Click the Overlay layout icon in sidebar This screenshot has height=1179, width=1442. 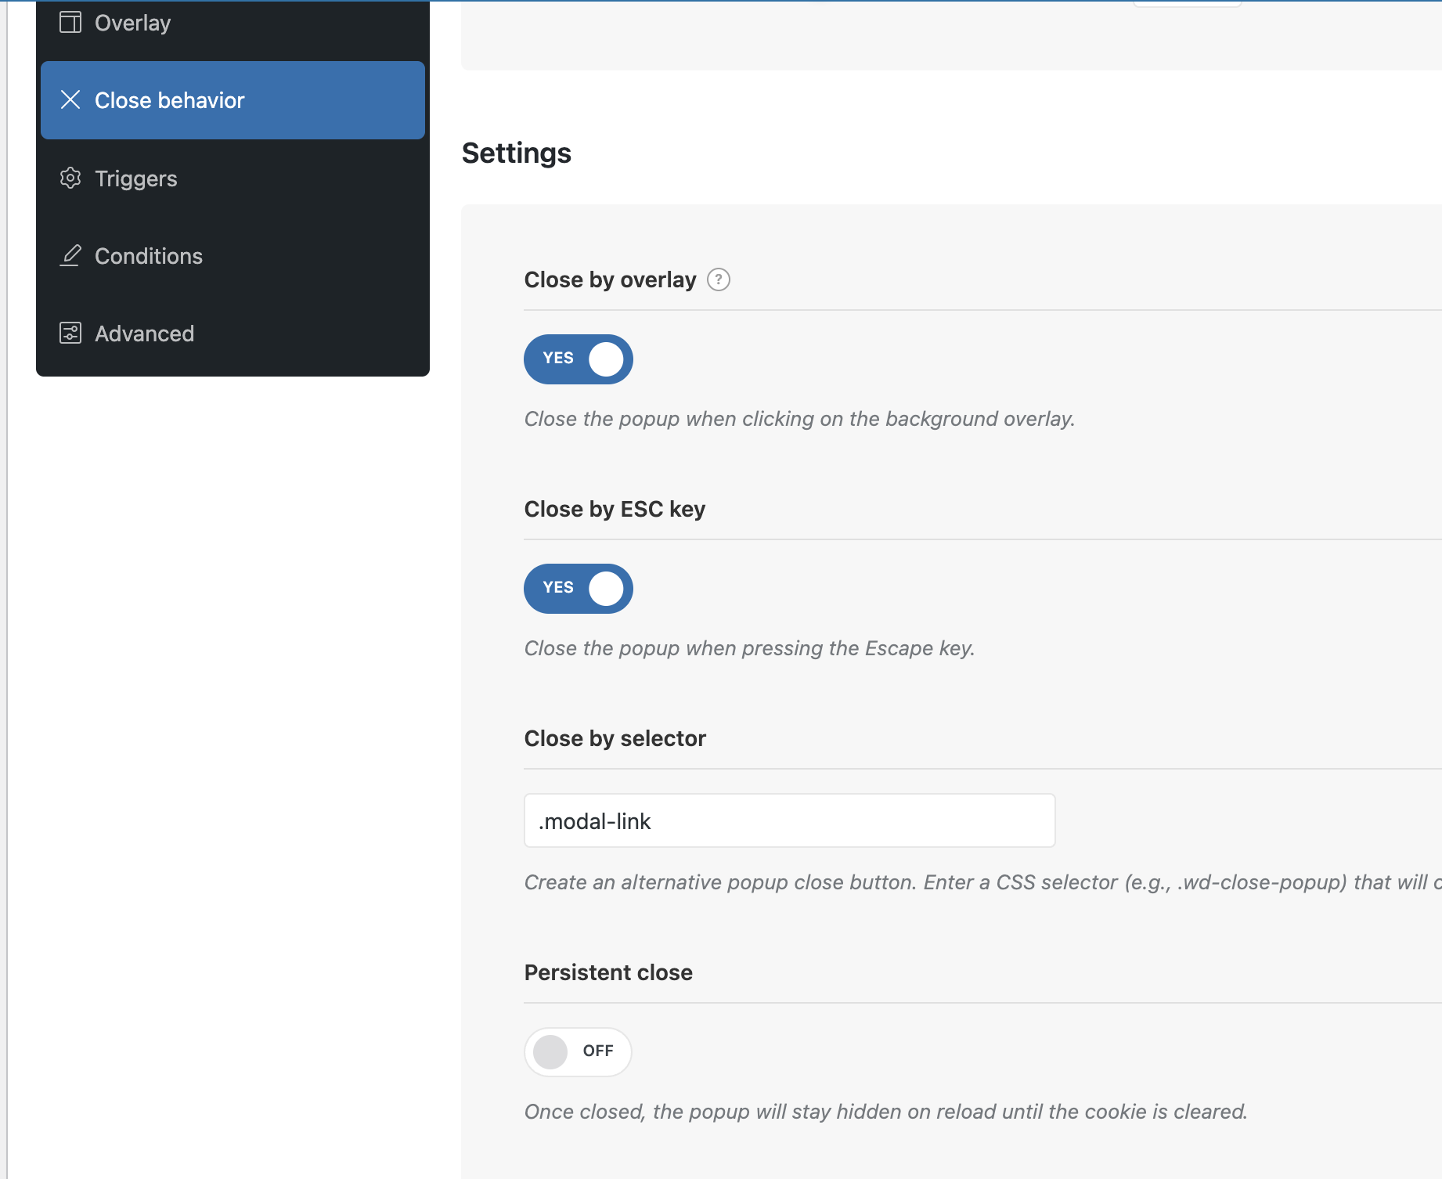click(x=70, y=22)
